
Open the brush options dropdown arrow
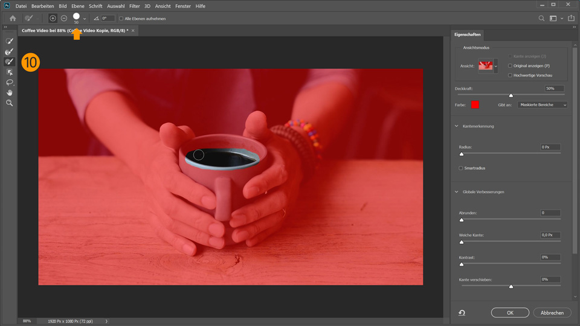tap(85, 19)
